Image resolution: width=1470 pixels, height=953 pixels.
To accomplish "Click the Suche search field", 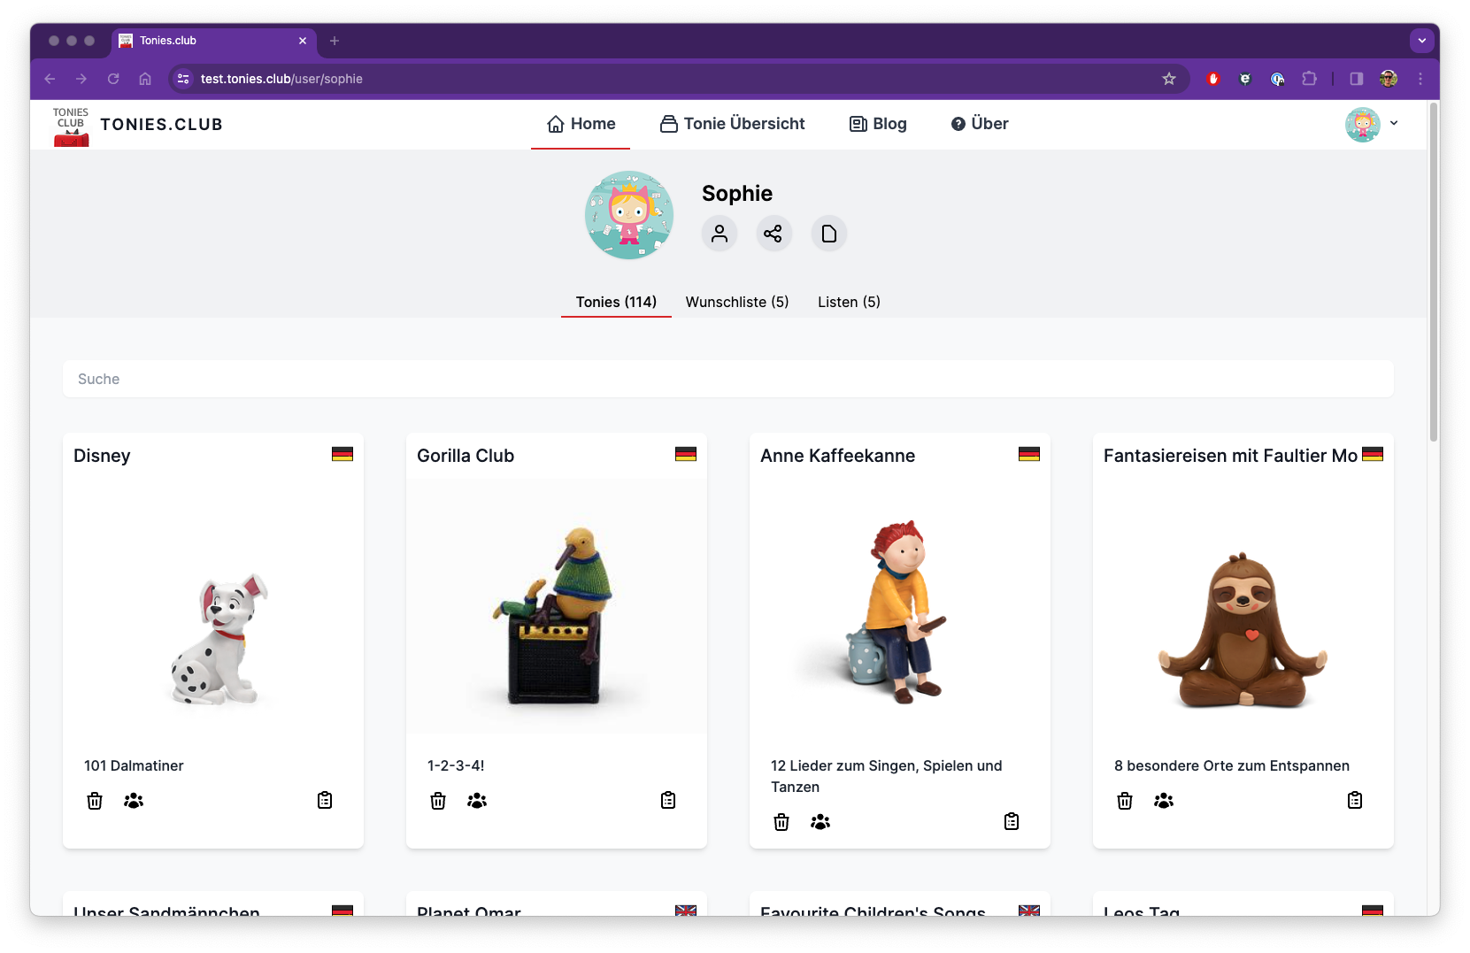I will pos(728,379).
